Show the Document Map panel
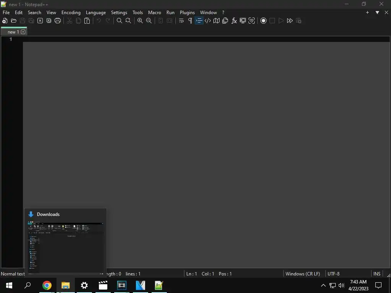The width and height of the screenshot is (391, 293). coord(217,21)
